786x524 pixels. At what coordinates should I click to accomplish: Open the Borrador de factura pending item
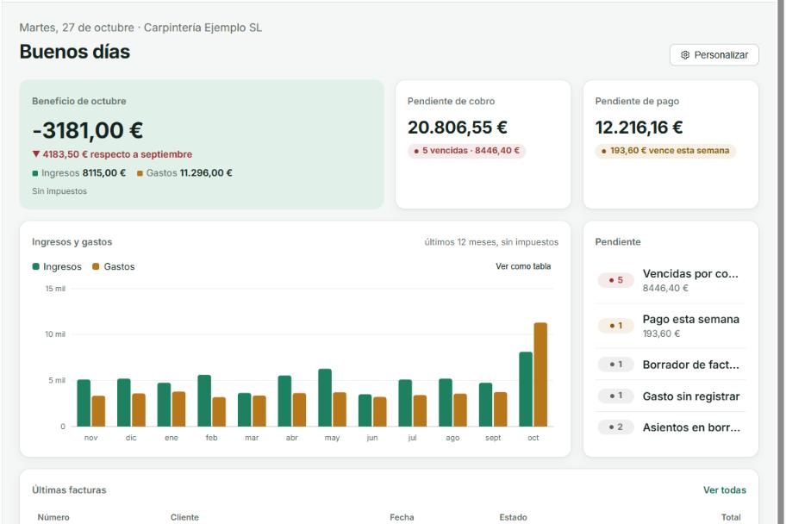point(671,365)
